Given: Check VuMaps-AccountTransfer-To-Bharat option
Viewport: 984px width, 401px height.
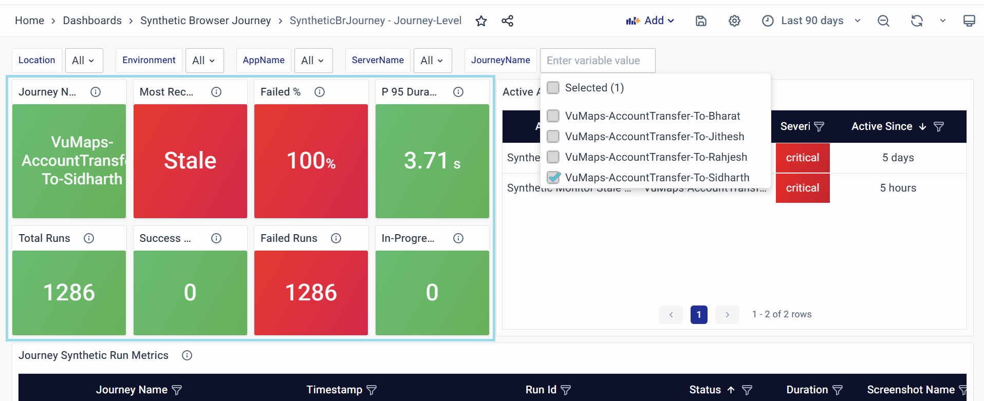Looking at the screenshot, I should point(553,116).
